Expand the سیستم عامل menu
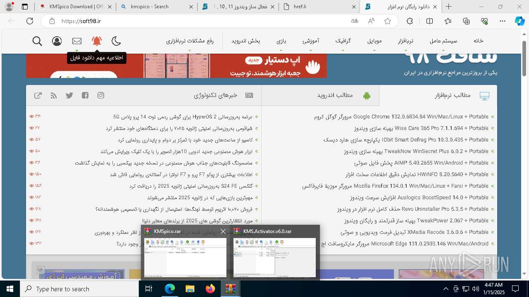The height and width of the screenshot is (297, 529). (x=443, y=40)
